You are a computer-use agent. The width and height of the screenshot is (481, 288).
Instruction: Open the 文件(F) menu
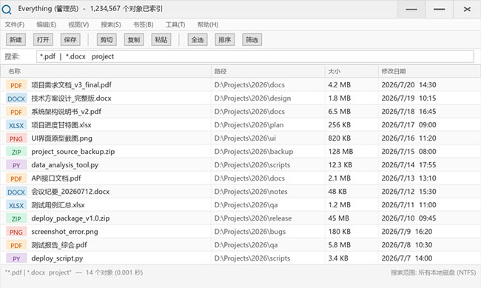(14, 24)
